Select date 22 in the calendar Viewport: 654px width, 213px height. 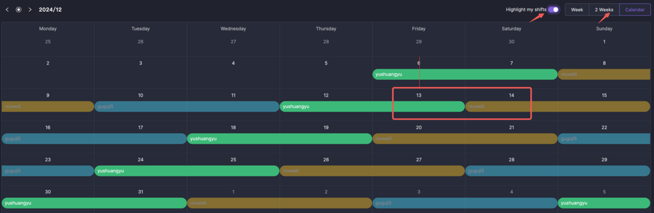pos(604,127)
